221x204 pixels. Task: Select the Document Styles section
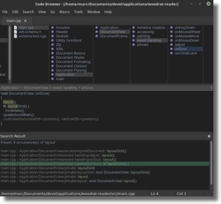[x=70, y=57]
